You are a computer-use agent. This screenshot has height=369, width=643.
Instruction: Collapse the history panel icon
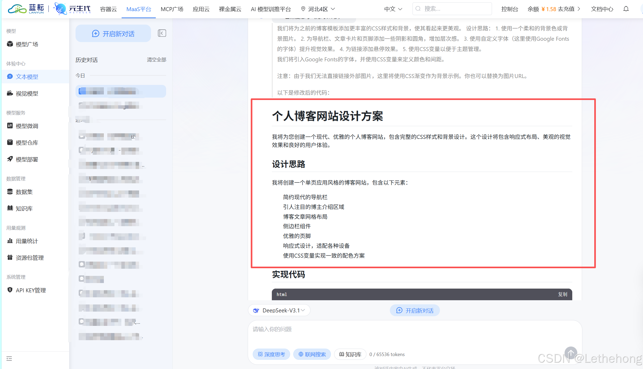[162, 33]
